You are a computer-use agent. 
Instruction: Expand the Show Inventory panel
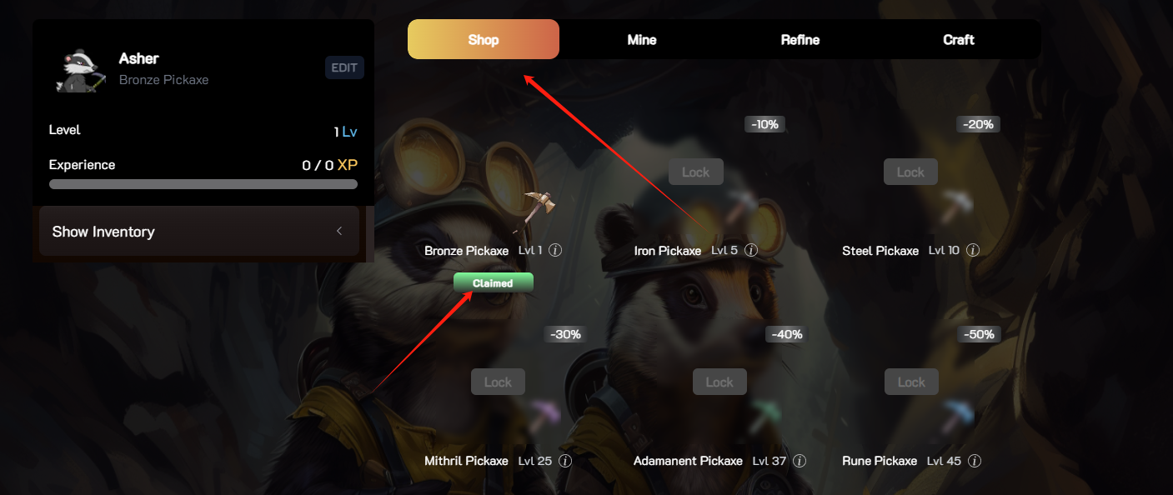pos(199,232)
